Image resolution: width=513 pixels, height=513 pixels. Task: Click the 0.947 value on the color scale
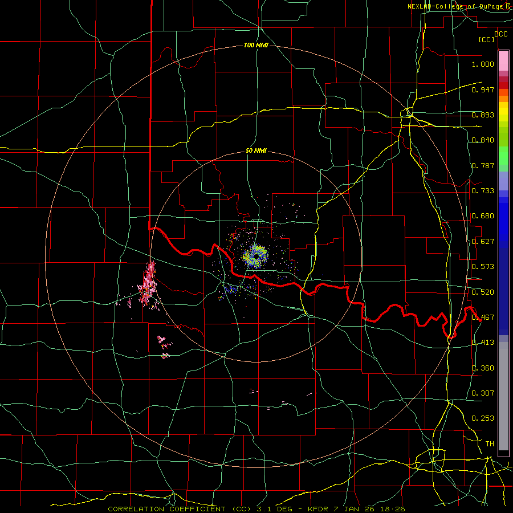(483, 89)
